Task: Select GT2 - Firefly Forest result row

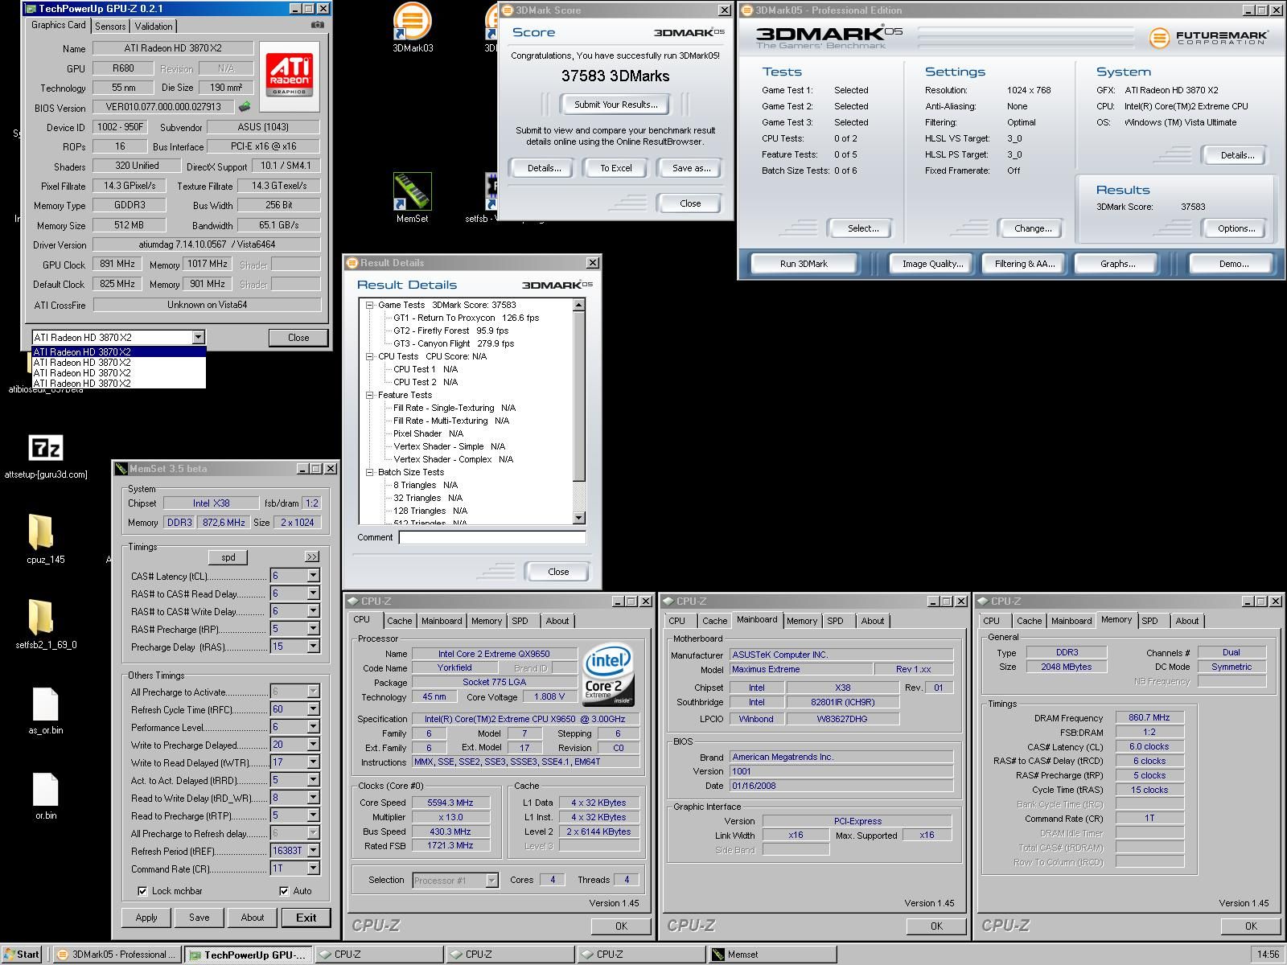Action: pos(450,331)
